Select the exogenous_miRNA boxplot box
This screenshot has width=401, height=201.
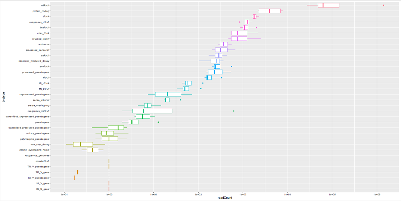tap(152, 111)
